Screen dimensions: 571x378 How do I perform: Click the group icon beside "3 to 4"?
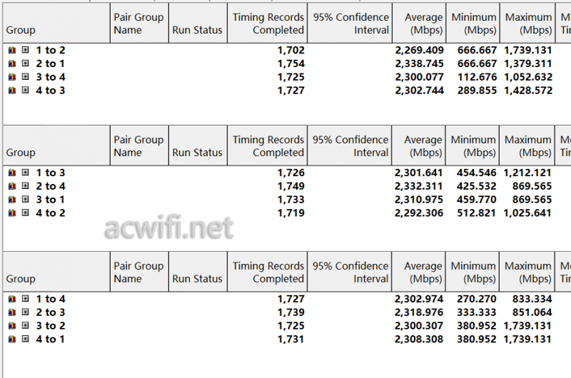(x=12, y=77)
